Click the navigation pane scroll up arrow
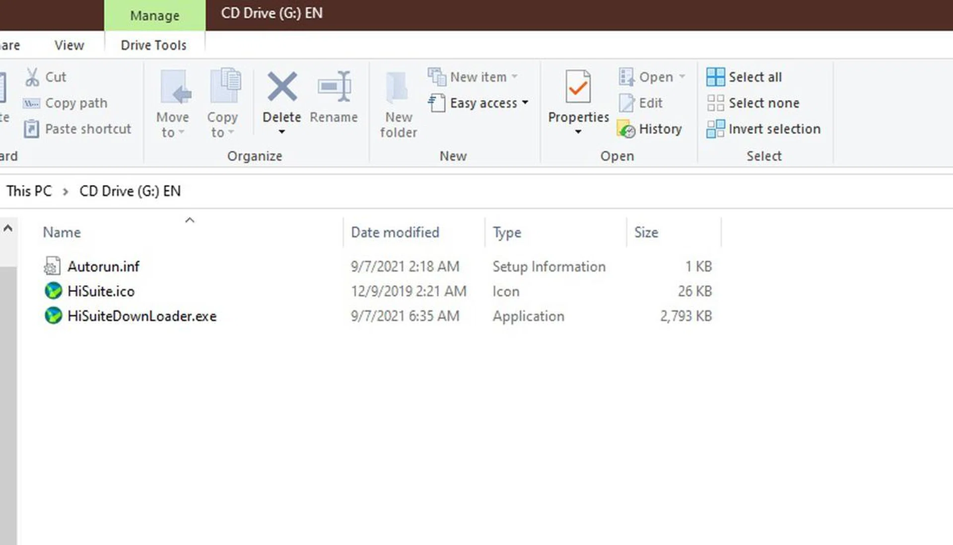Screen dimensions: 953x545 click(8, 228)
